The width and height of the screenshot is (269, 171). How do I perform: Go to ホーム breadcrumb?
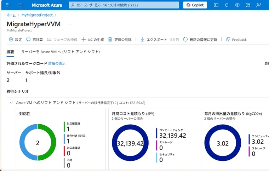[x=11, y=15]
